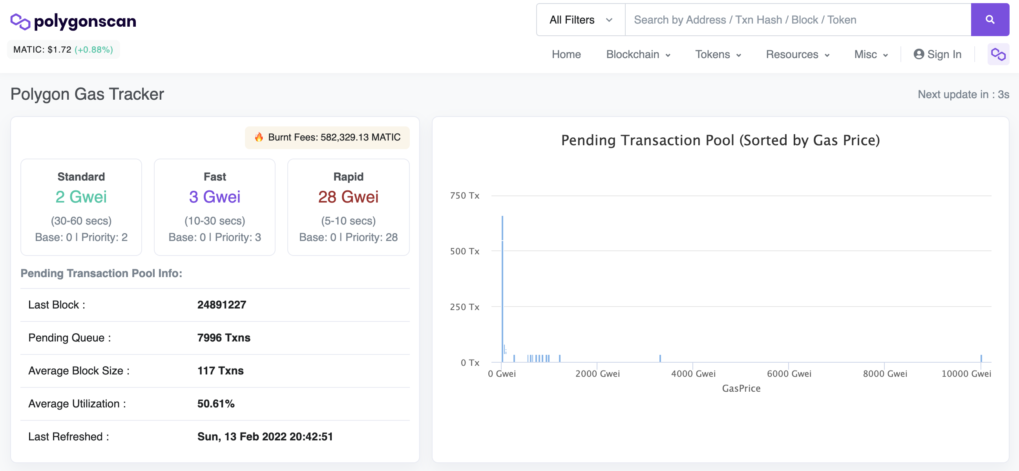The width and height of the screenshot is (1019, 471).
Task: Expand the Tokens menu
Action: click(x=718, y=55)
